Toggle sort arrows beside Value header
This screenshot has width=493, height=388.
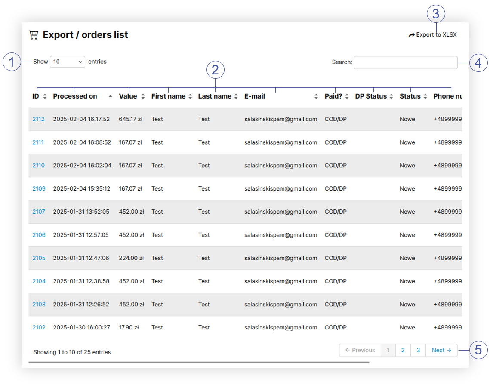[143, 97]
